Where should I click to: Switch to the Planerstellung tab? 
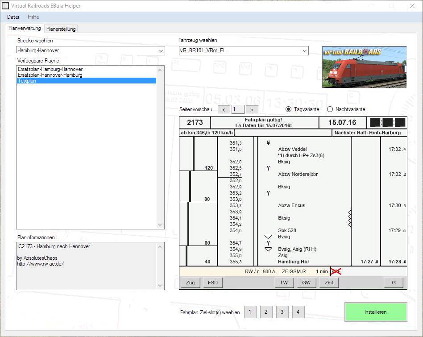pyautogui.click(x=62, y=29)
